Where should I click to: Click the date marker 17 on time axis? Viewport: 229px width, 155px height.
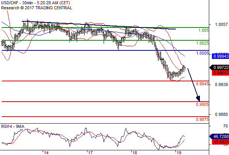pyautogui.click(x=90, y=153)
